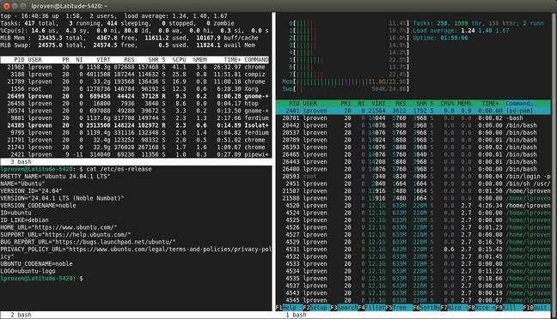This screenshot has width=557, height=319.
Task: Click HOME_URL ubuntu.com line
Action: point(58,227)
